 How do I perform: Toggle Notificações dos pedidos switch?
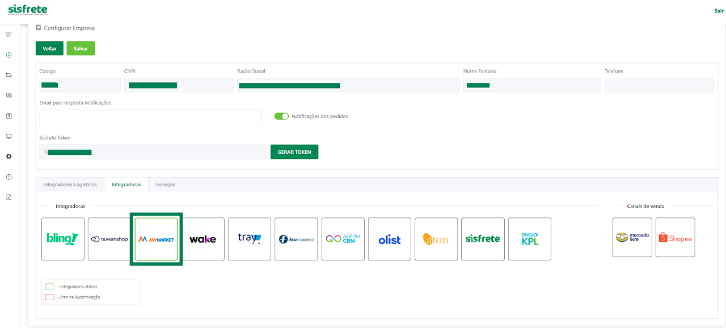pos(281,116)
